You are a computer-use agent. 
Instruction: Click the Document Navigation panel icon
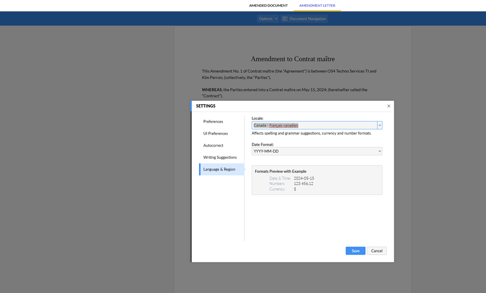(285, 18)
